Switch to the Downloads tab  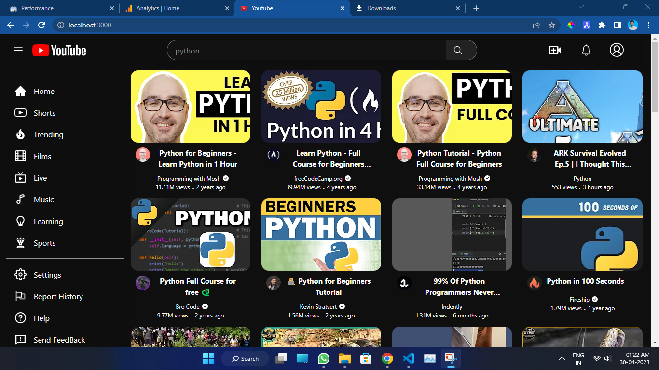click(x=408, y=8)
